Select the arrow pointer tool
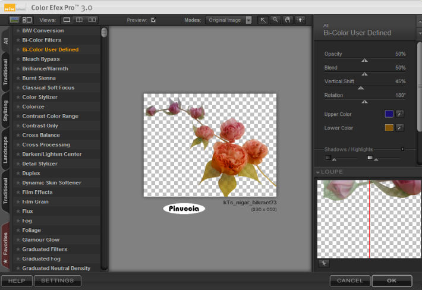 point(263,20)
